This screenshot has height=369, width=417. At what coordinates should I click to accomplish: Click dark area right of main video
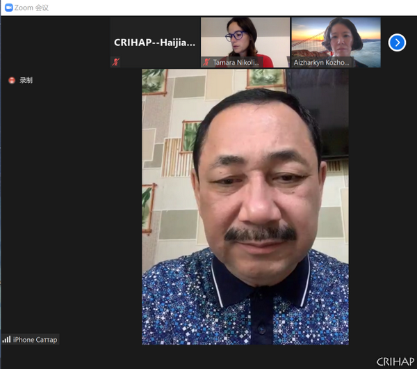point(382,209)
